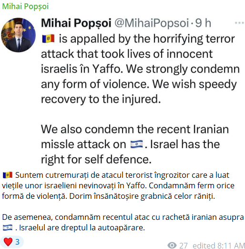Click the tweet line 'recovery to the injured.'

101,99
